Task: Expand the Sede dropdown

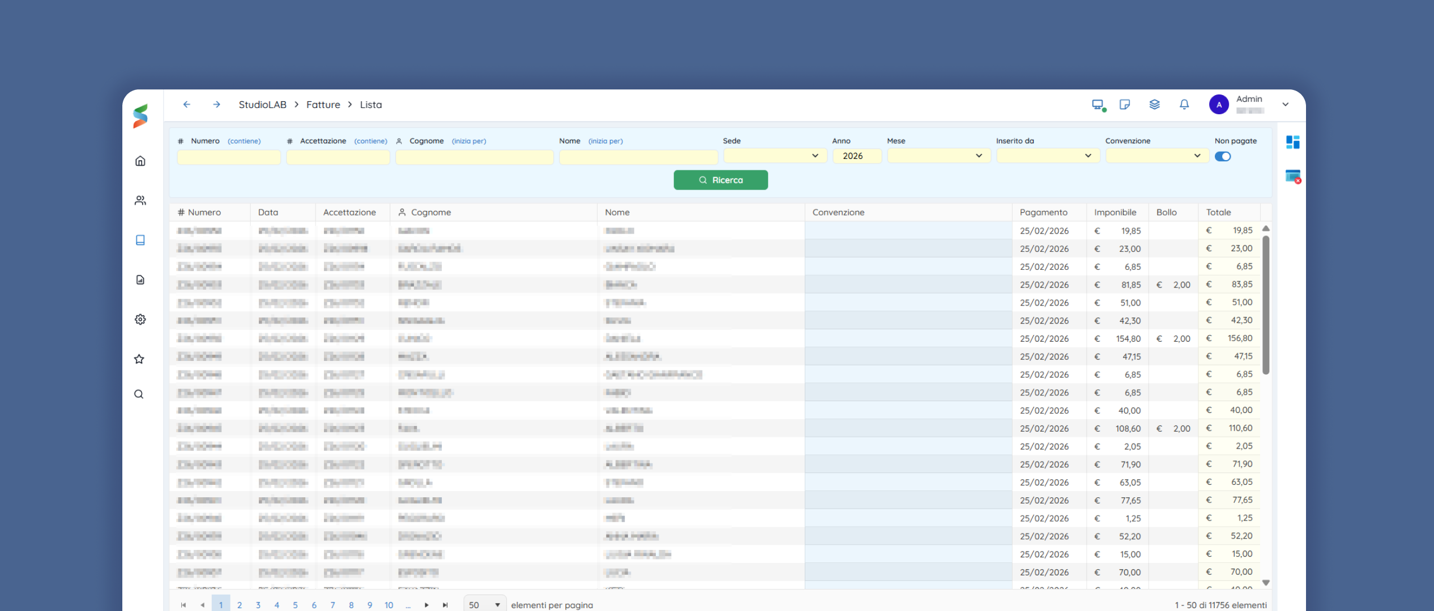Action: tap(775, 156)
